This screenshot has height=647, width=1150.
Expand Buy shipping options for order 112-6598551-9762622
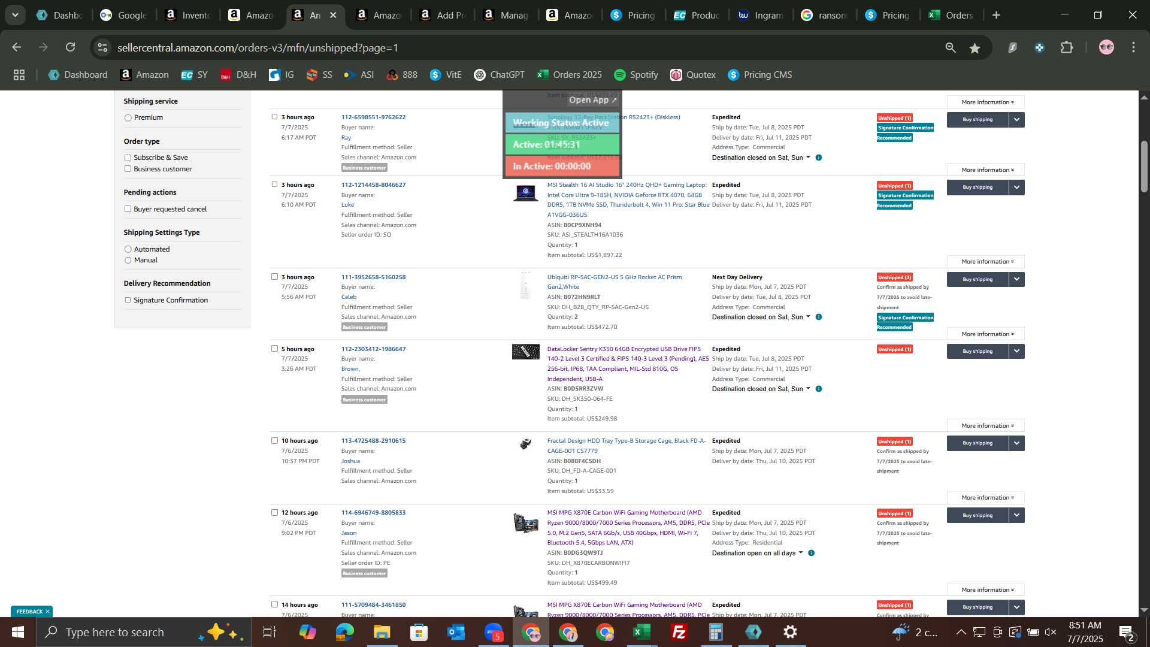pyautogui.click(x=1017, y=120)
